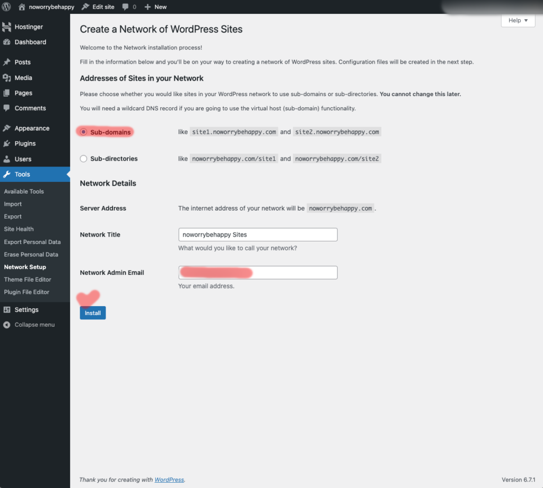Click the Sub-directories label text
Screen dimensions: 543x488
coord(114,159)
